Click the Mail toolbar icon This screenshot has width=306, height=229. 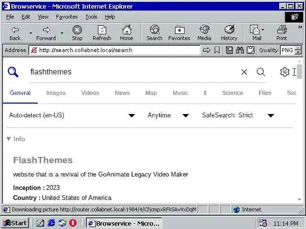257,33
